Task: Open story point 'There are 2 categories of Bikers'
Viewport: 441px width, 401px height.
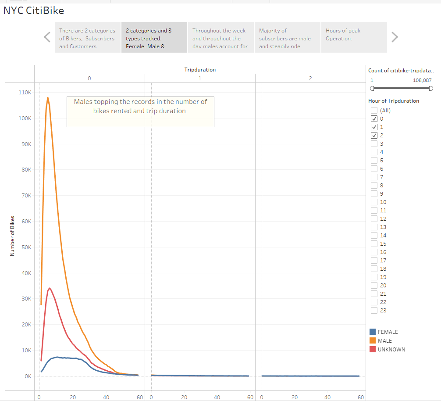Action: click(x=88, y=37)
